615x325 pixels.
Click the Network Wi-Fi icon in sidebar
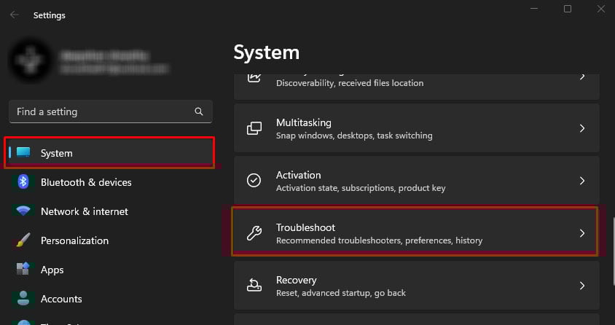(23, 211)
